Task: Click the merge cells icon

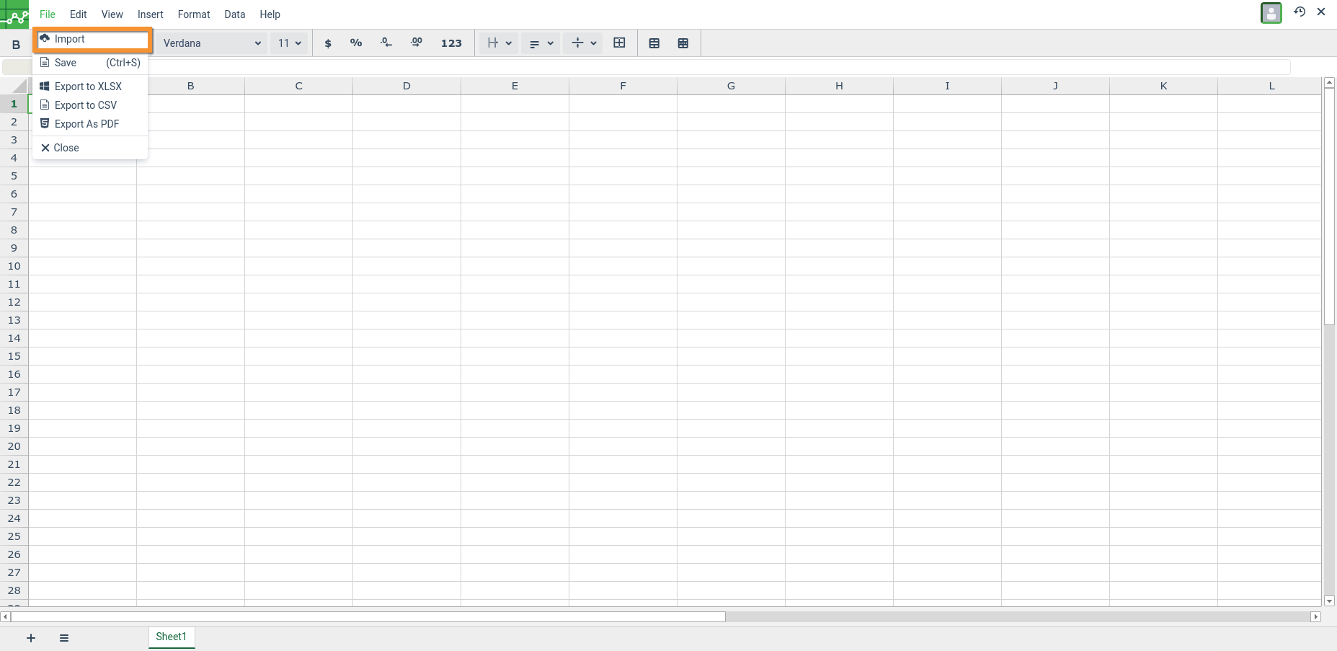Action: click(x=619, y=43)
